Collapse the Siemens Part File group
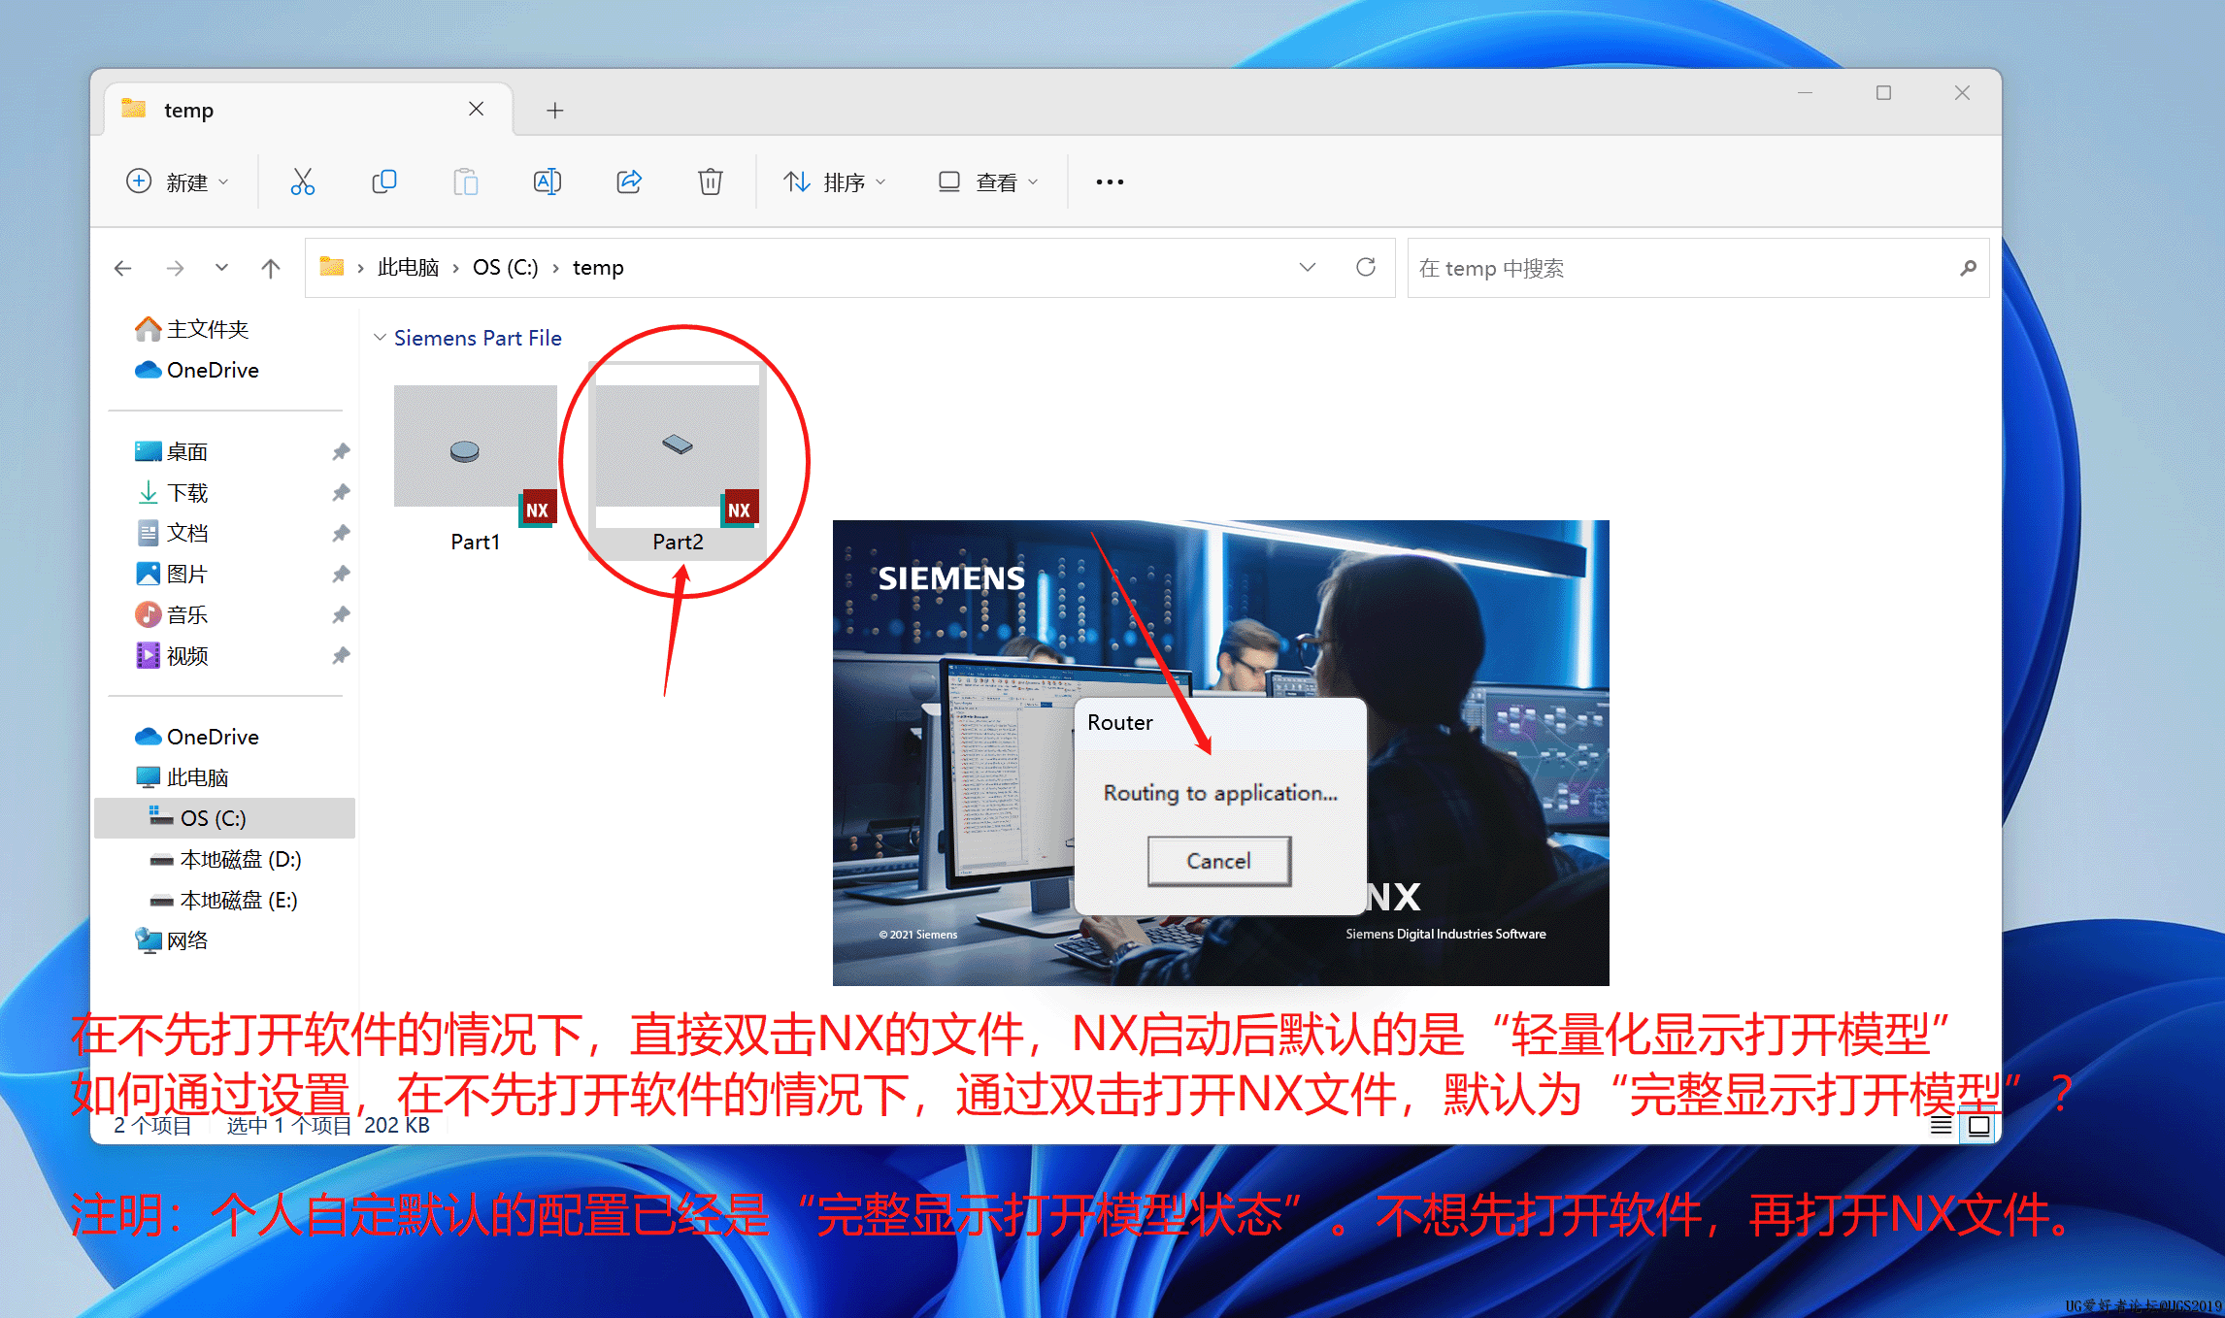The width and height of the screenshot is (2225, 1318). [x=380, y=338]
